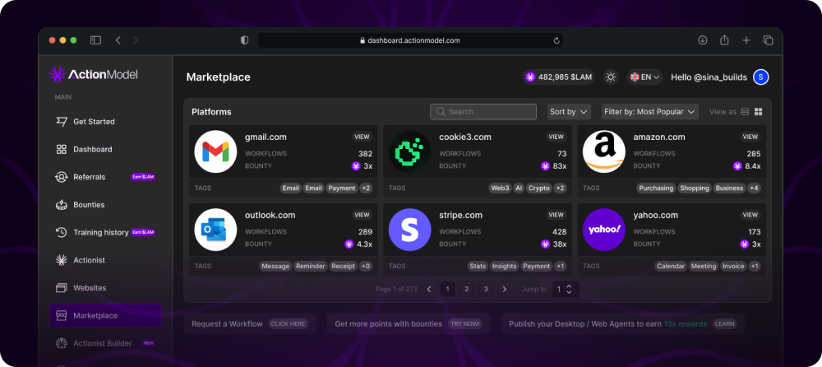This screenshot has width=822, height=367.
Task: Open a new tab with plus icon
Action: point(746,40)
